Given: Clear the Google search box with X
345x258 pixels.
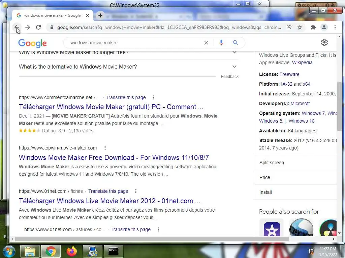Looking at the screenshot, I should (206, 43).
